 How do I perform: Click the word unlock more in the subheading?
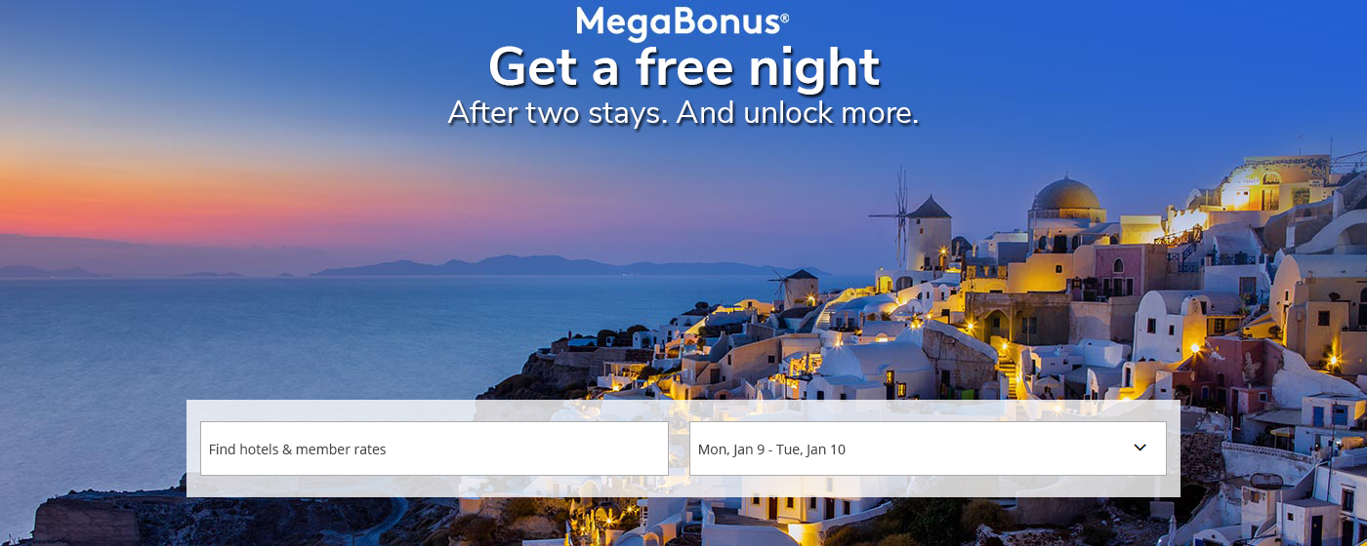(830, 113)
